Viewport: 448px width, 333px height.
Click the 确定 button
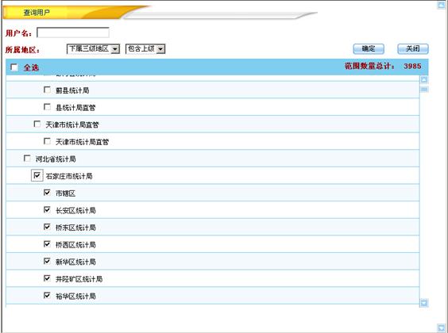[x=369, y=48]
